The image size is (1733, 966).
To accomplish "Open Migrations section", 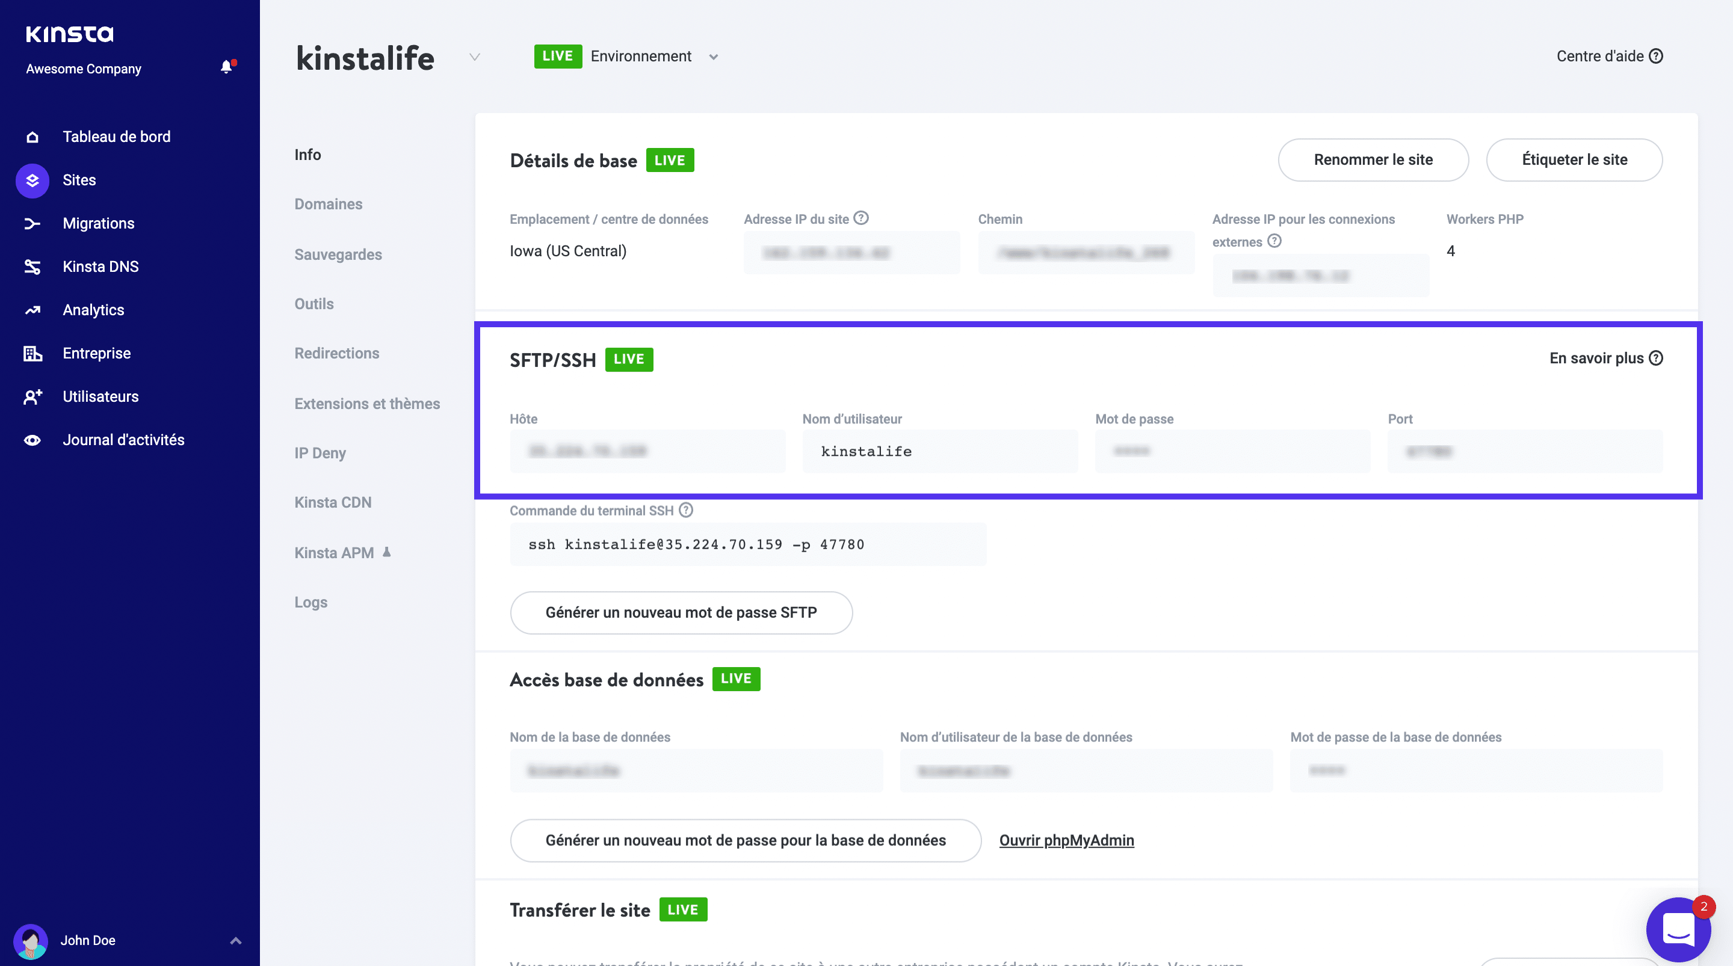I will point(97,223).
